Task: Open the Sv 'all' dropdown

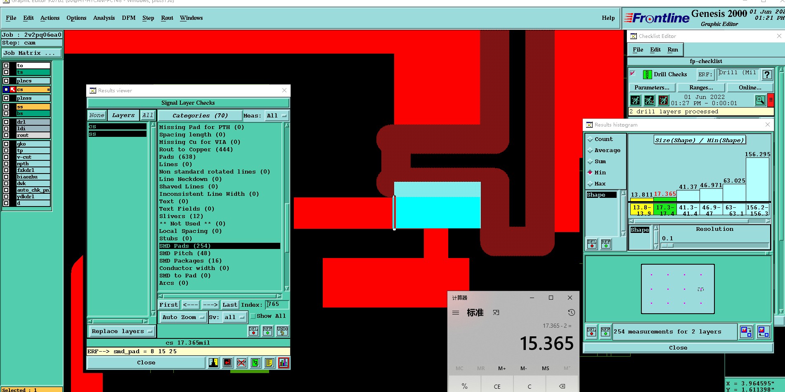Action: 234,317
